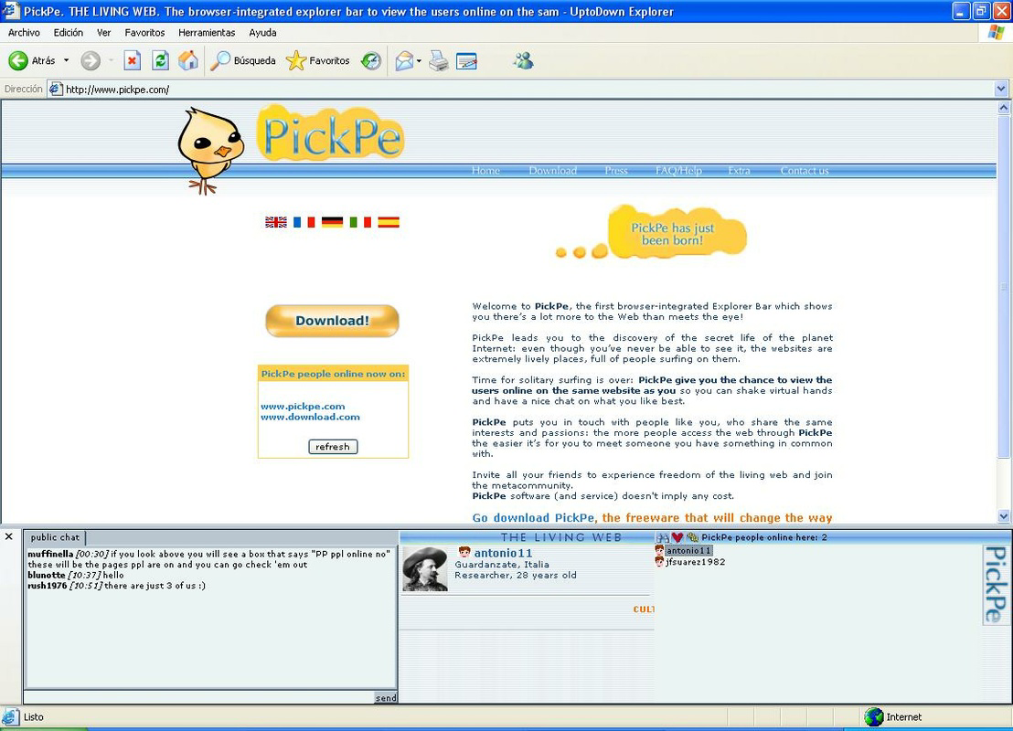Select user antonio11 in online list

click(x=688, y=551)
